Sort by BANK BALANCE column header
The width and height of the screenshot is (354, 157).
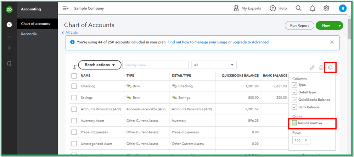[275, 76]
